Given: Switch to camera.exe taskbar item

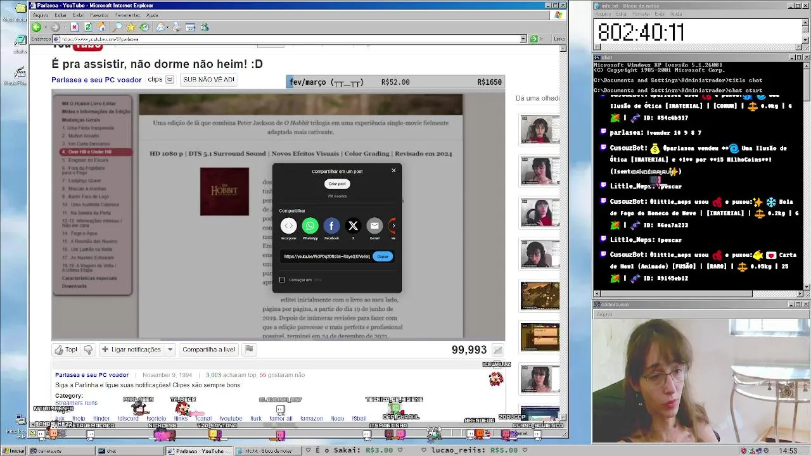Looking at the screenshot, I should [x=61, y=451].
